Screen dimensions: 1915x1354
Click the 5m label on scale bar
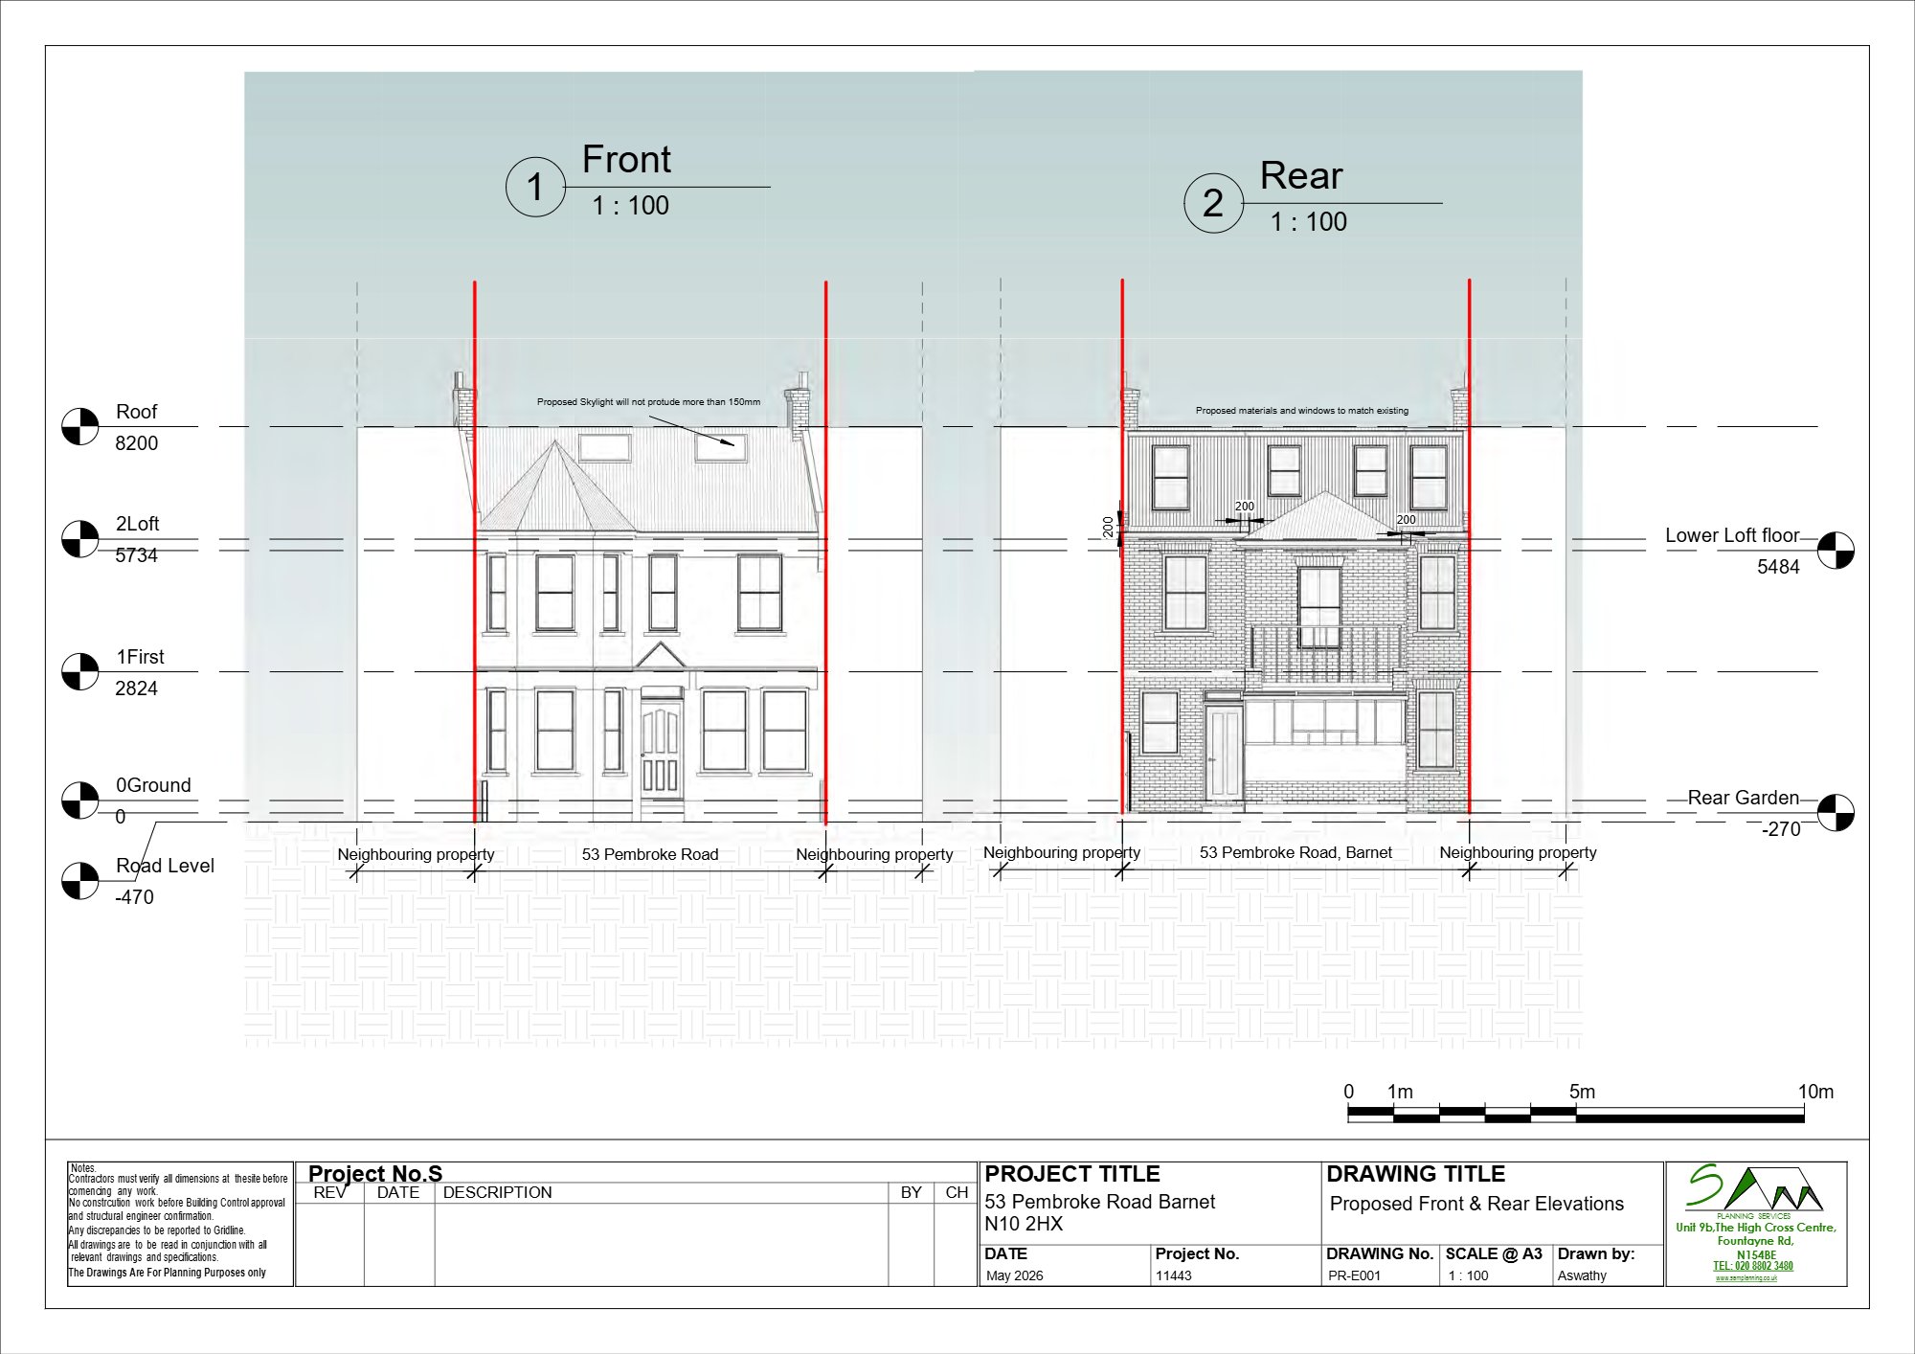1582,1092
